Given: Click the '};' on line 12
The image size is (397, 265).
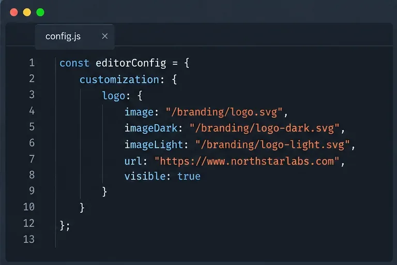Looking at the screenshot, I should [x=65, y=226].
